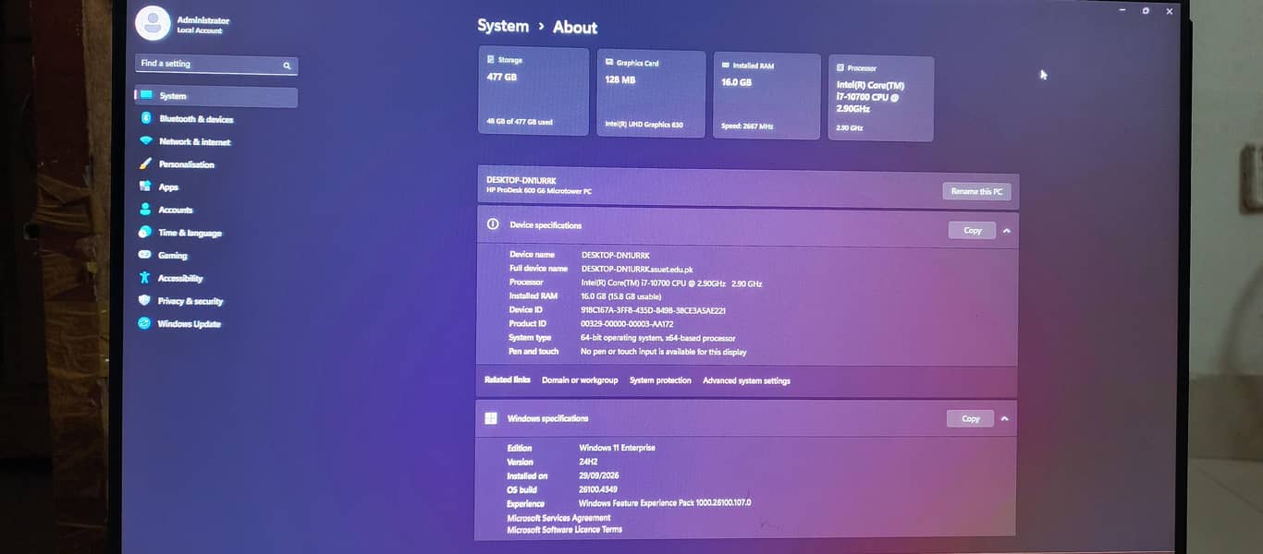Click the Find a setting search box

[216, 65]
